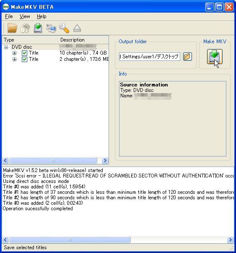Click the Open disc toolbar icon
The width and height of the screenshot is (236, 253).
[25, 28]
